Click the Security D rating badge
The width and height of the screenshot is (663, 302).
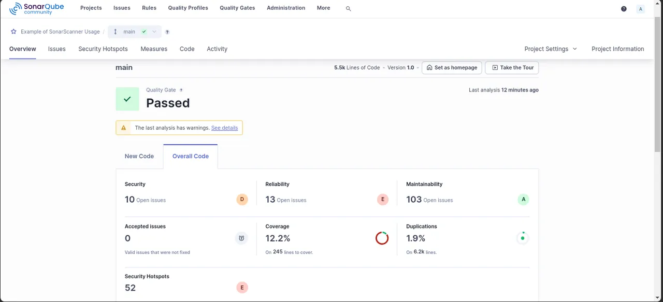pos(242,199)
